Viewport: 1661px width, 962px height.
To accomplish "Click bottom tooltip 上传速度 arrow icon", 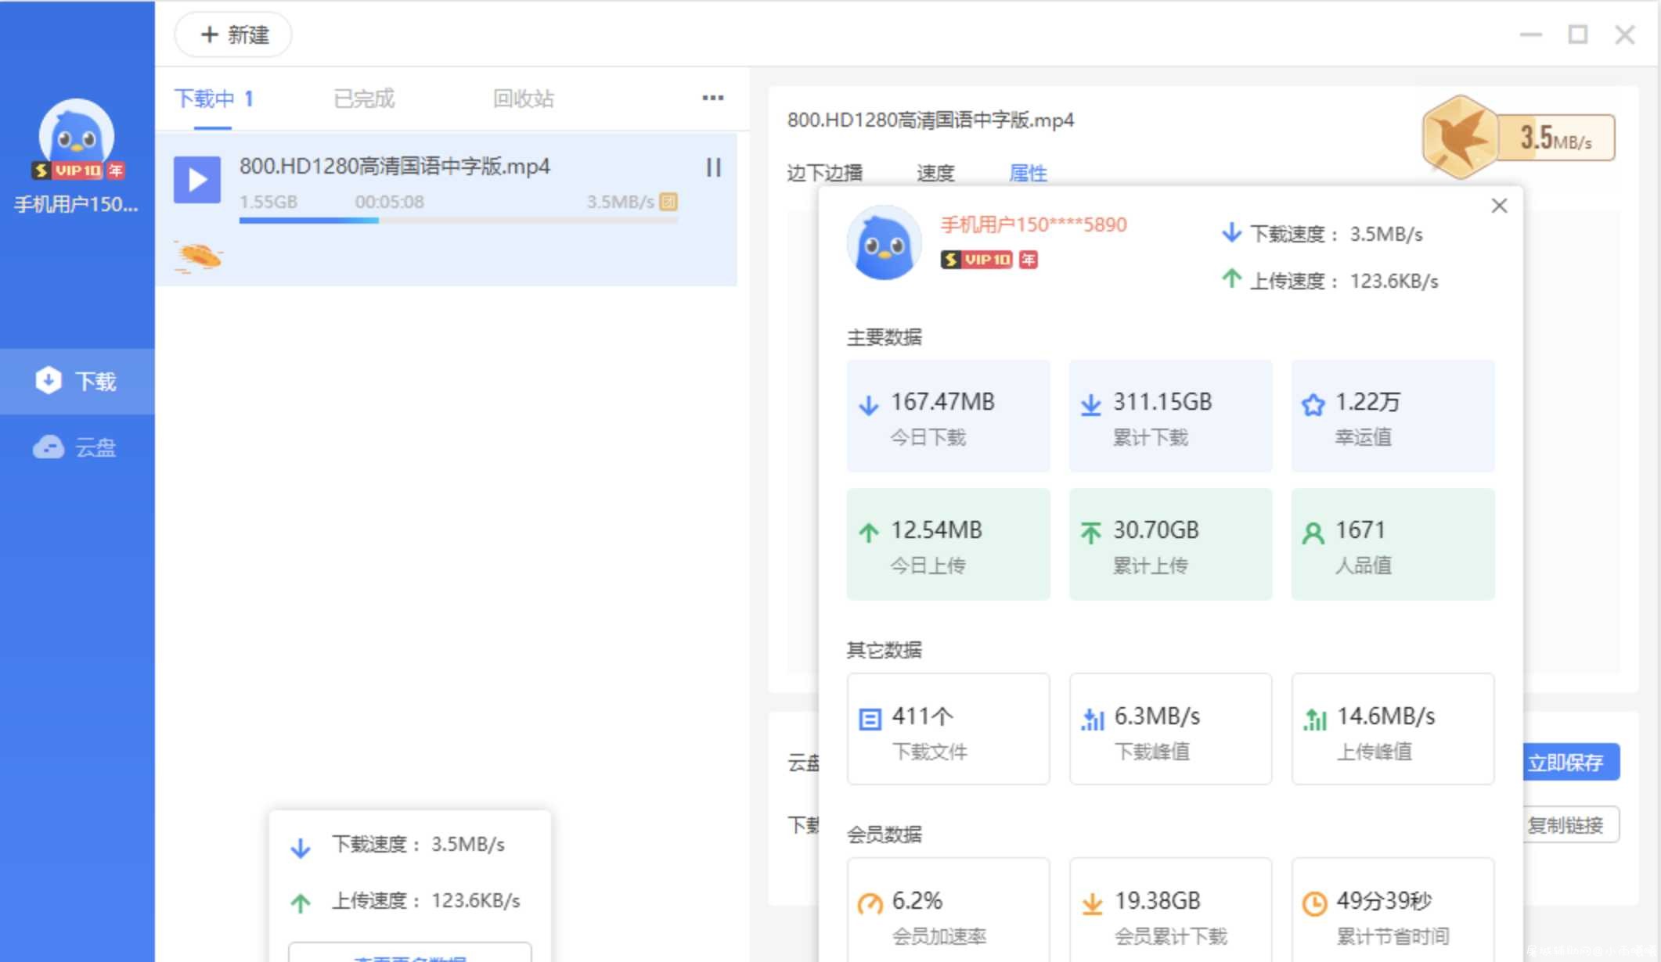I will [x=301, y=903].
